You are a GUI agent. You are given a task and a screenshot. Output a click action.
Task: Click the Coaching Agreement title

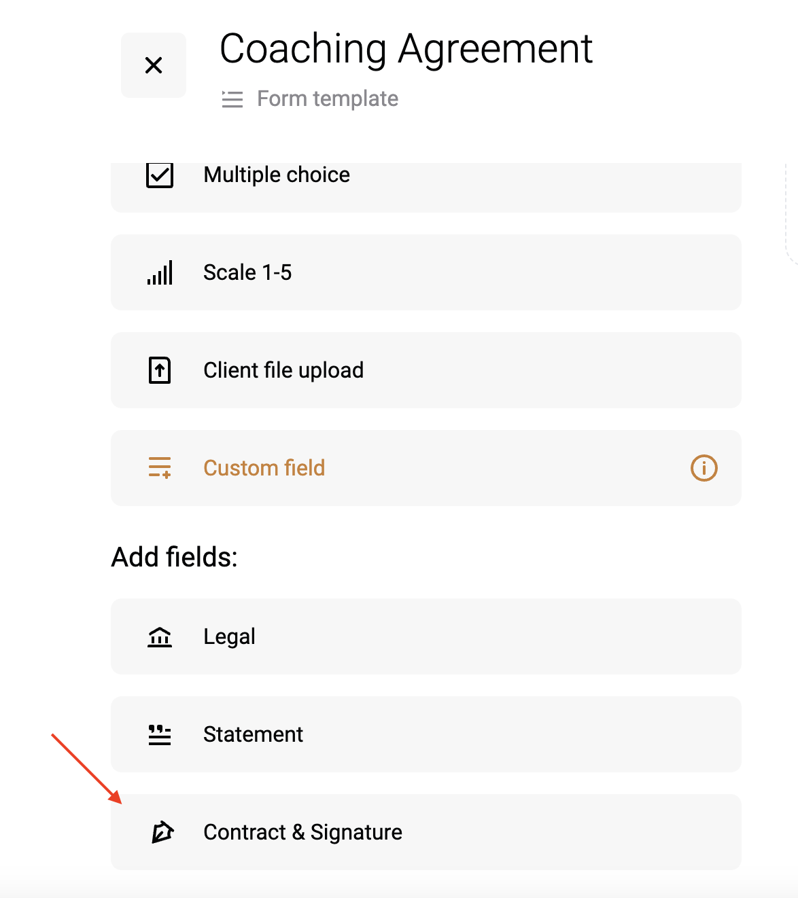pos(406,49)
